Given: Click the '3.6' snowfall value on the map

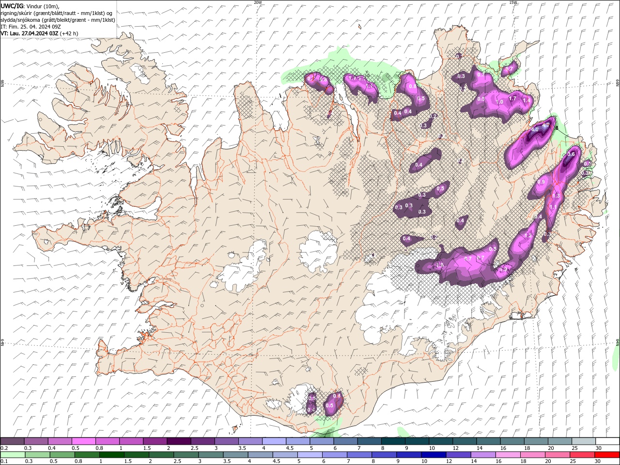Looking at the screenshot, I should [x=571, y=154].
